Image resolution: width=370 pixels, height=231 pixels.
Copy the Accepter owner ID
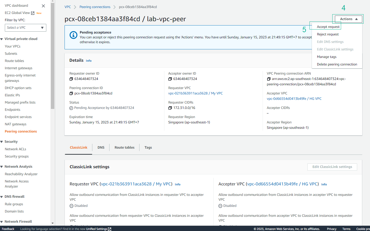[170, 79]
